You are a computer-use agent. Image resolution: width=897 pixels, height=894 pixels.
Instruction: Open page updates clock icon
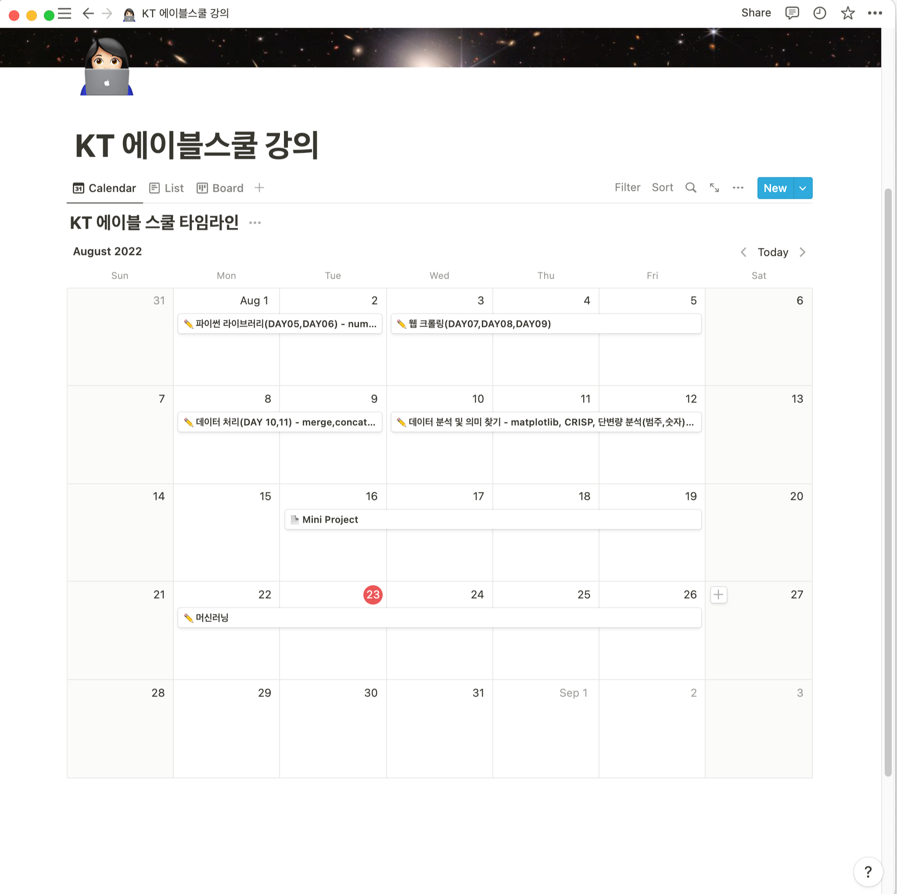coord(819,13)
